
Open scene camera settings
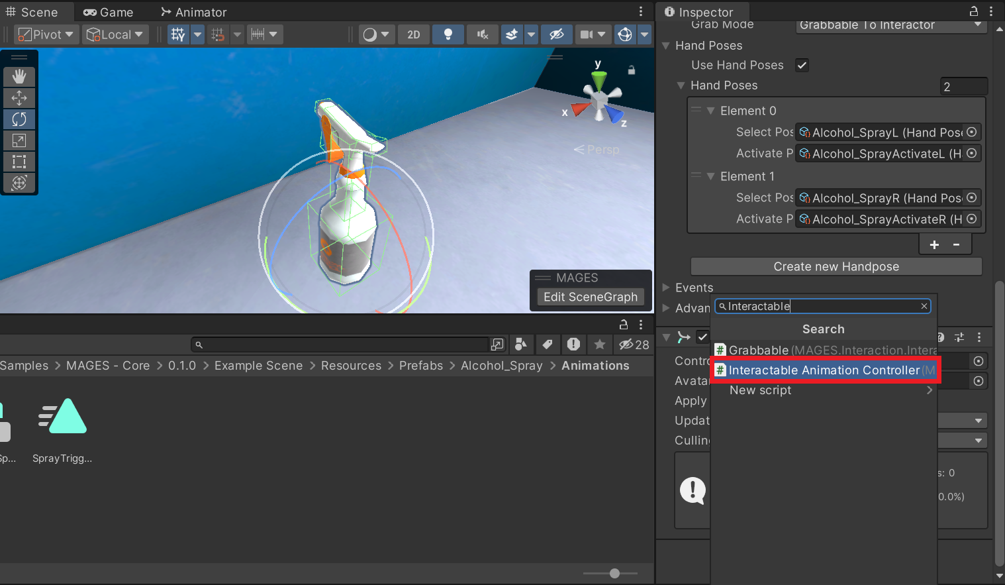[593, 34]
